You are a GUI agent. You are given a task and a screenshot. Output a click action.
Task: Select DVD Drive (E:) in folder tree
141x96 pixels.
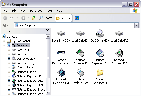tap(26, 59)
